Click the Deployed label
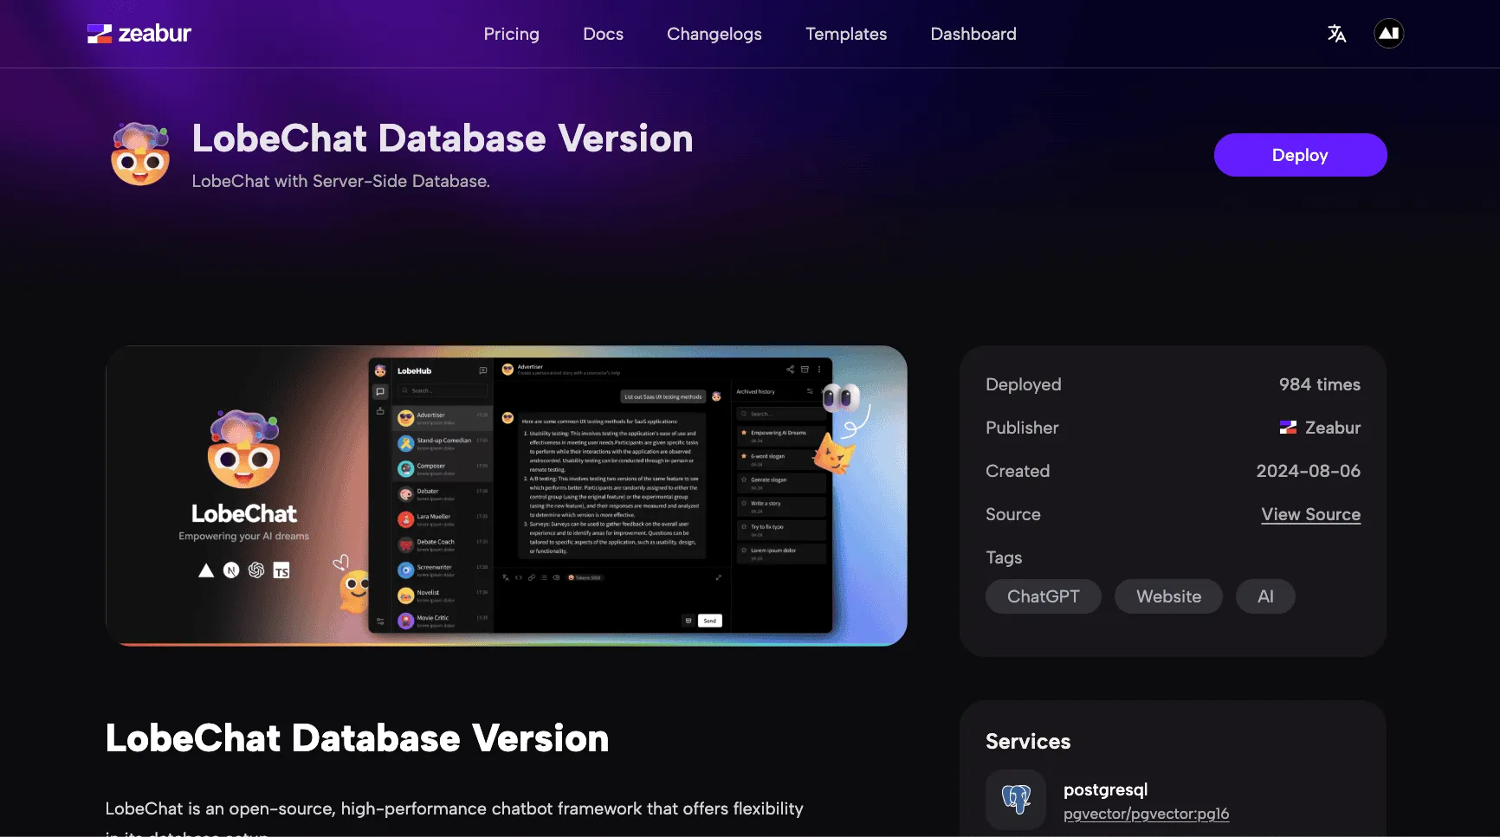 pyautogui.click(x=1023, y=384)
